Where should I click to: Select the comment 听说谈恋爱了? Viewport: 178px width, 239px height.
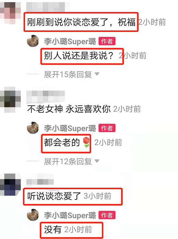(54, 196)
